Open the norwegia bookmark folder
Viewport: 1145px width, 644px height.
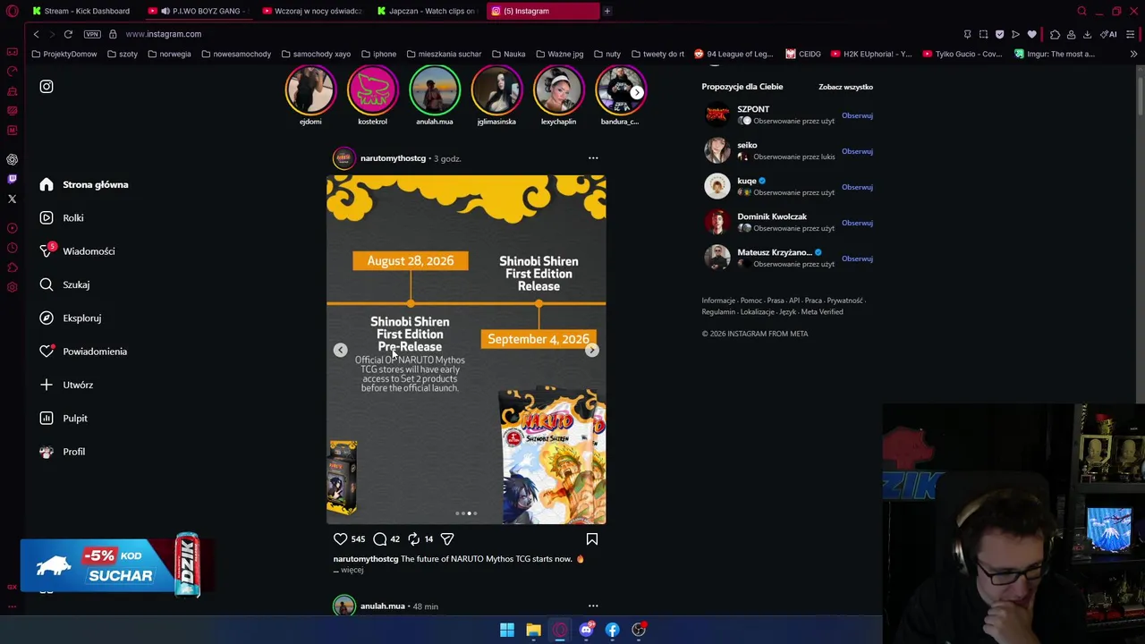(x=169, y=54)
